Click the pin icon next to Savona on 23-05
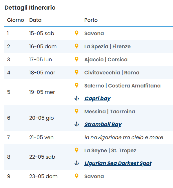Screen dimensions: 173x188 pyautogui.click(x=77, y=176)
